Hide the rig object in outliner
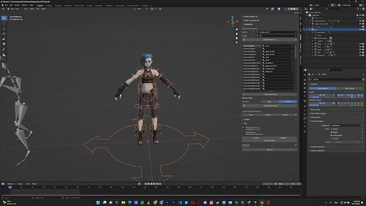Viewport: 366px width, 206px height. pyautogui.click(x=360, y=30)
